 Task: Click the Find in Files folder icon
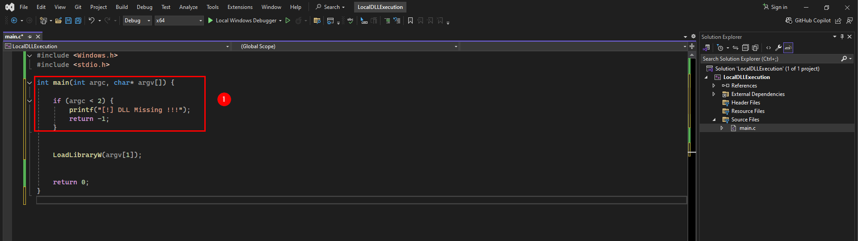[317, 21]
